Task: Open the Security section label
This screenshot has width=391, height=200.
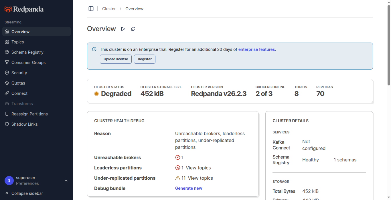Action: [19, 73]
